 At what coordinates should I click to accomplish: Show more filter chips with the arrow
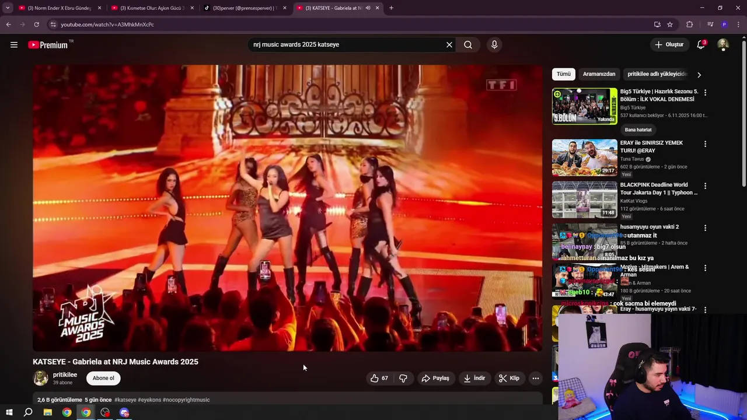699,74
